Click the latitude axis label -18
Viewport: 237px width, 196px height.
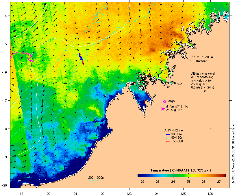point(4,129)
